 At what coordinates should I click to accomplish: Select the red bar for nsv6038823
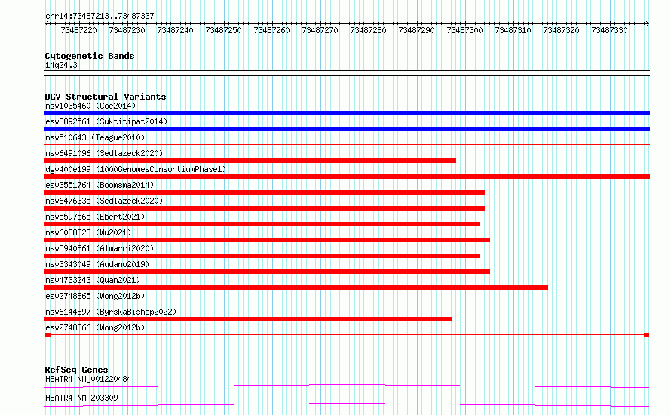click(x=267, y=240)
